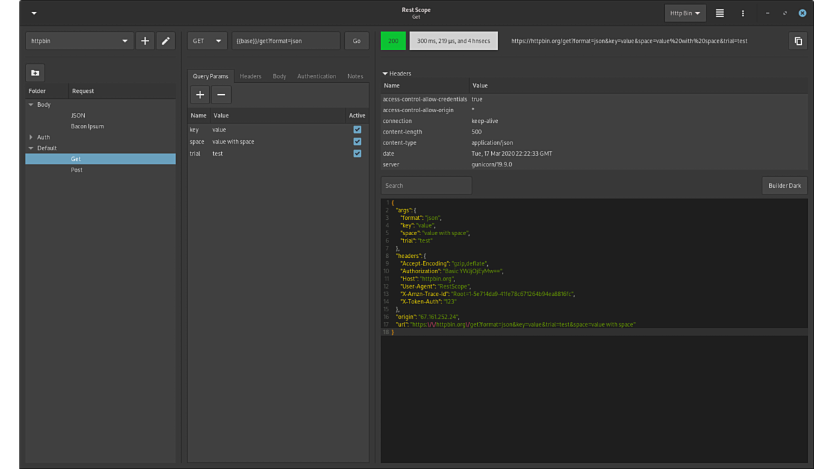The height and width of the screenshot is (469, 834).
Task: Click the response Search field
Action: coord(426,186)
